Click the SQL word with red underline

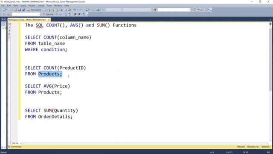coord(40,25)
